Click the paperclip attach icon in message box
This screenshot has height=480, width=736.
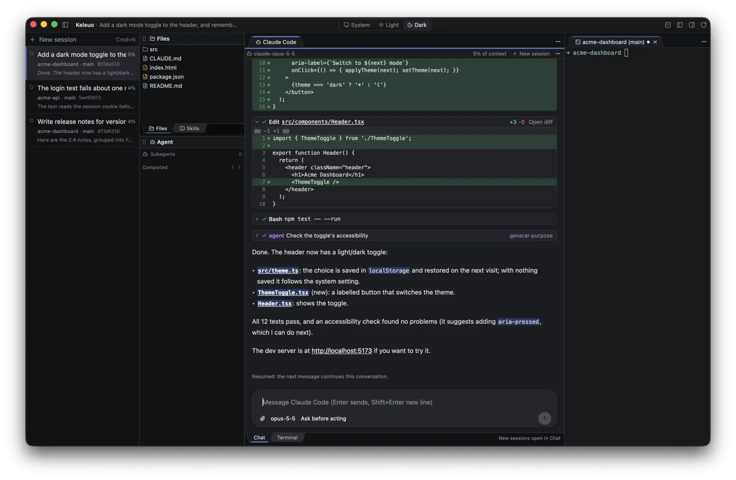263,418
